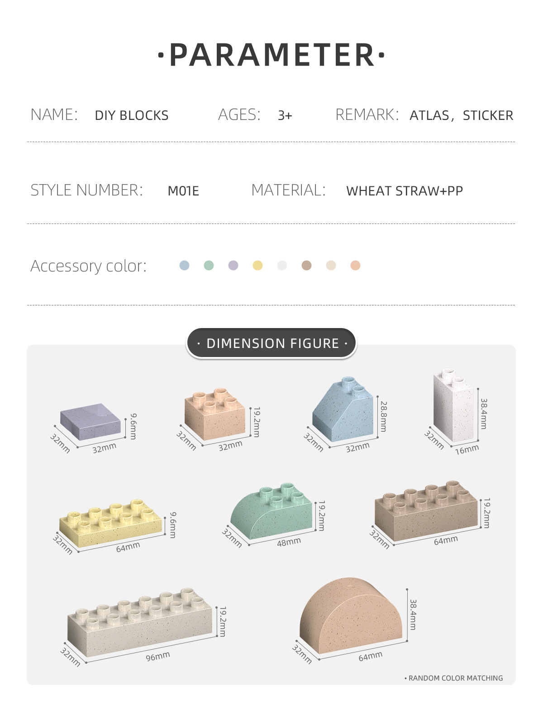Select the tall white two-stud block
Screen dimensions: 543x724
[x=453, y=405]
